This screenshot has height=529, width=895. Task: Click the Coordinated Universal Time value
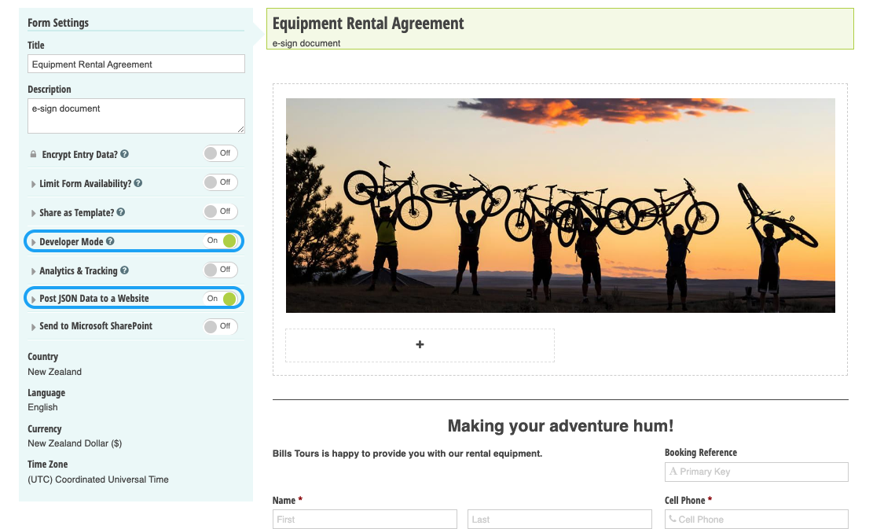tap(98, 479)
